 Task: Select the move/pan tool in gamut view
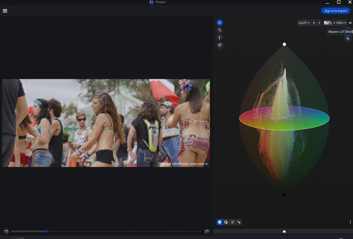pos(220,22)
